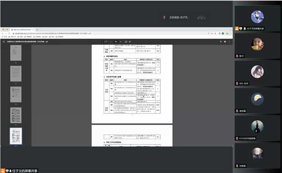Open the PDF viewer sidebar hamburger menu
Viewport: 282px width, 173px height.
(4, 41)
